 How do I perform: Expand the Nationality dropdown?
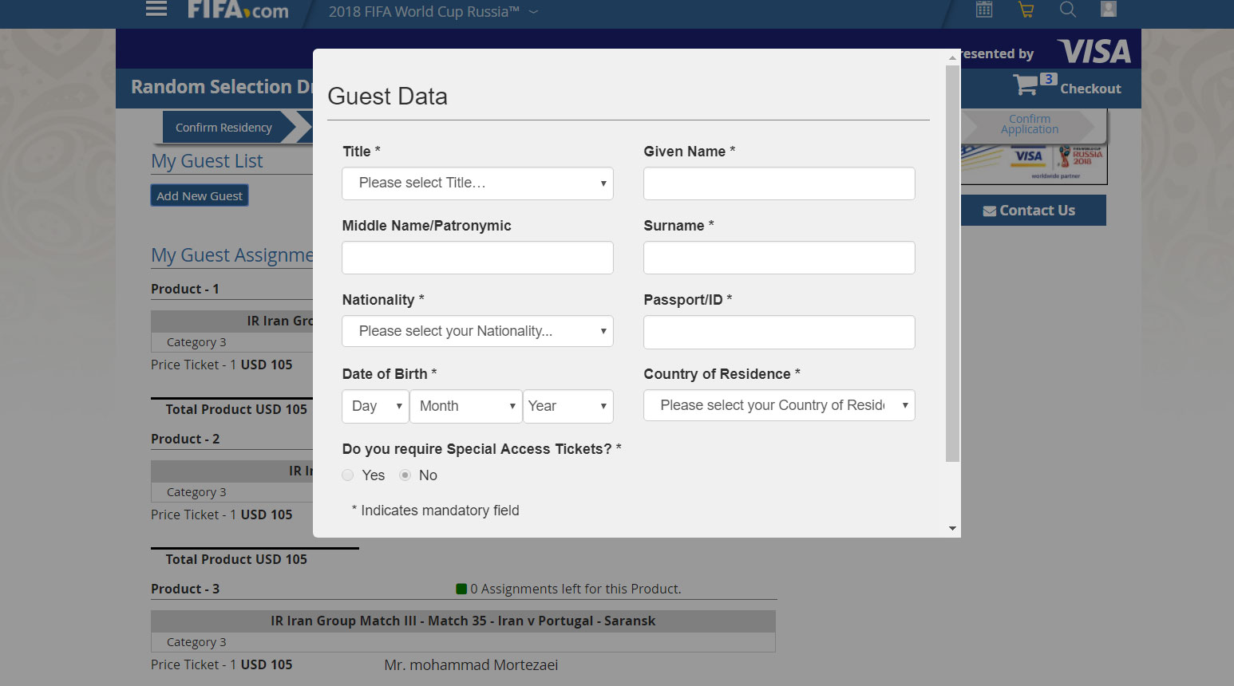point(477,331)
